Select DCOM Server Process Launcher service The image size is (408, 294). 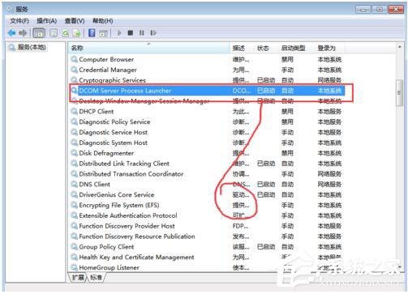(208, 91)
